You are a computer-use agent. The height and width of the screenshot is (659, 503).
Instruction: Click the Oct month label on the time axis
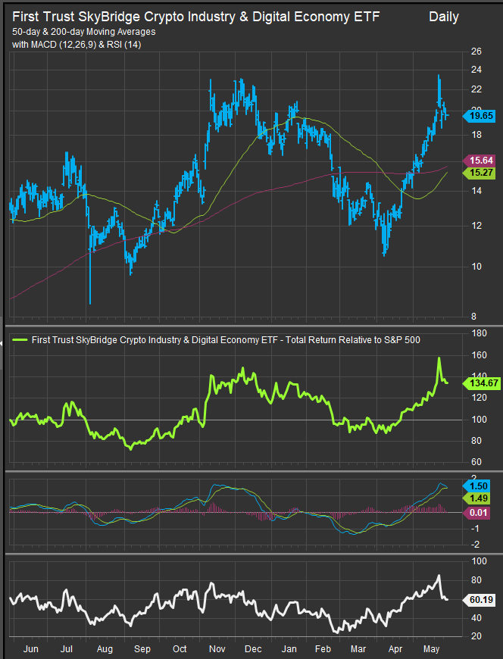coord(180,649)
